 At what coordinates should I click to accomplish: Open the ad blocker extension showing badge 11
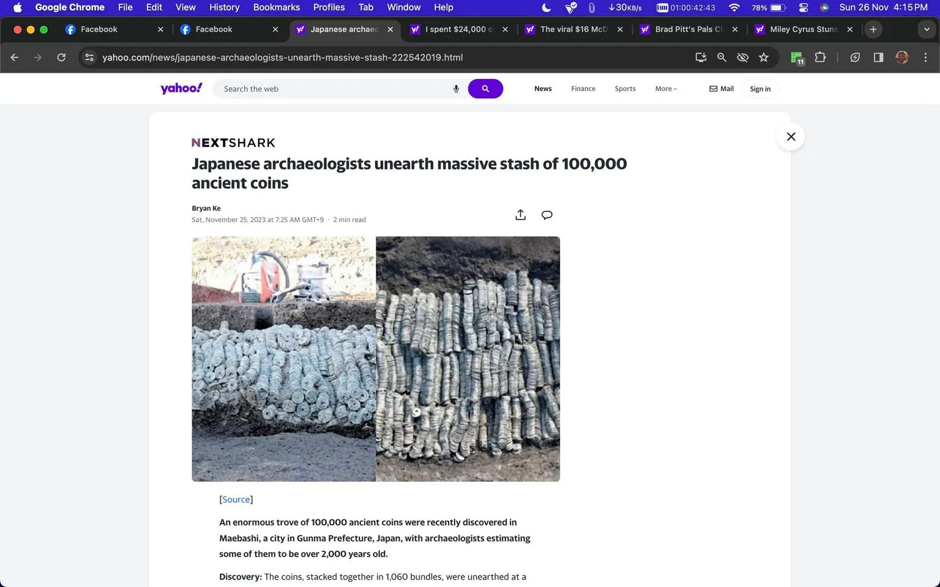796,57
